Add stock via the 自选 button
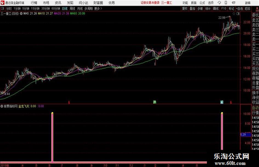Viewport: 259px width, 167px height. click(240, 9)
